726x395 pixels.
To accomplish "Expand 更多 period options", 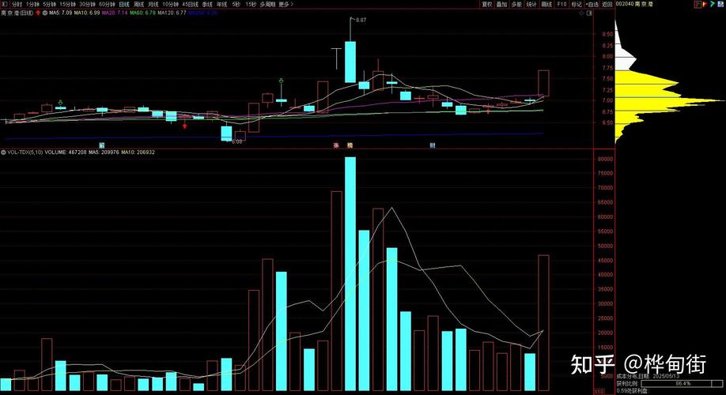I will click(286, 4).
